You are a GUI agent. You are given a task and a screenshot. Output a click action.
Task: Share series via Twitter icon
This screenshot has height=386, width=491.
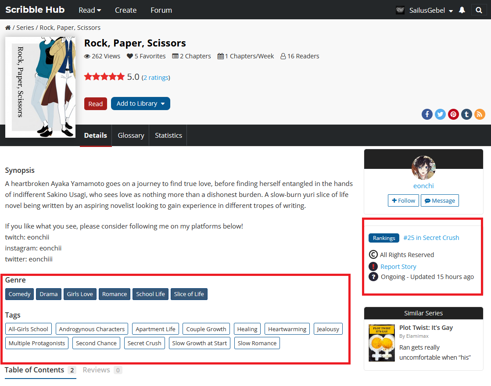pyautogui.click(x=440, y=114)
